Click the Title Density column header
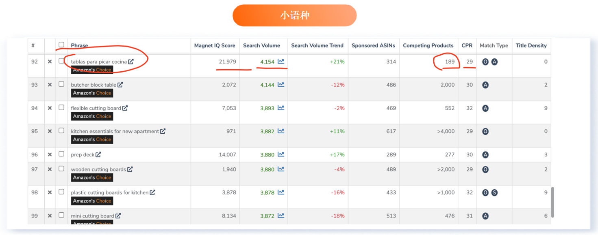Image resolution: width=598 pixels, height=235 pixels. [531, 46]
